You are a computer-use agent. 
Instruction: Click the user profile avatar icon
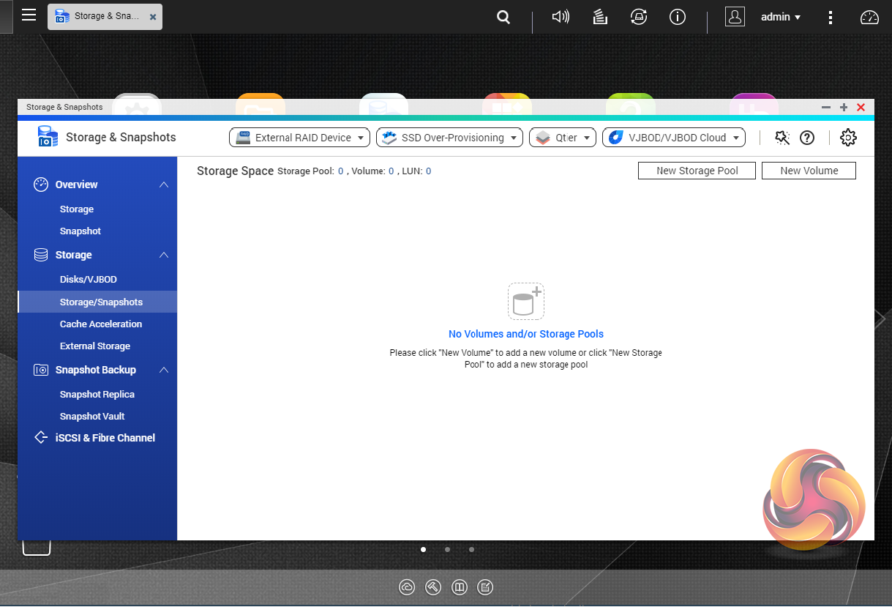click(735, 16)
